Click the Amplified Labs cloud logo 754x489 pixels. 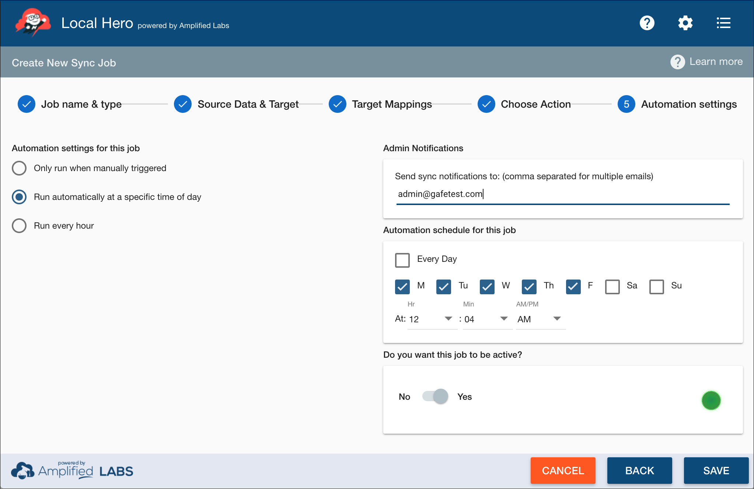pos(22,470)
